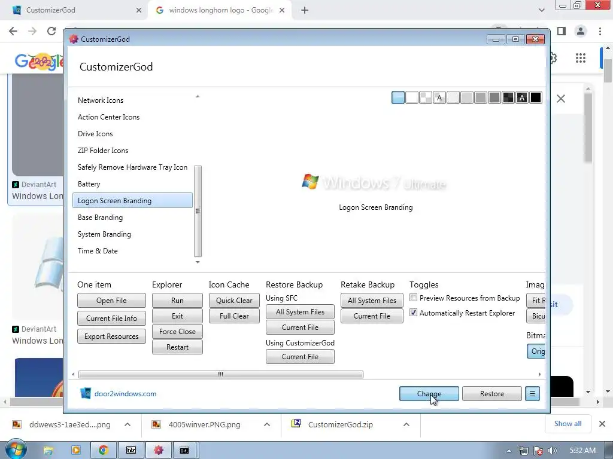Select the white preview background swatch
The width and height of the screenshot is (613, 459).
click(x=412, y=97)
